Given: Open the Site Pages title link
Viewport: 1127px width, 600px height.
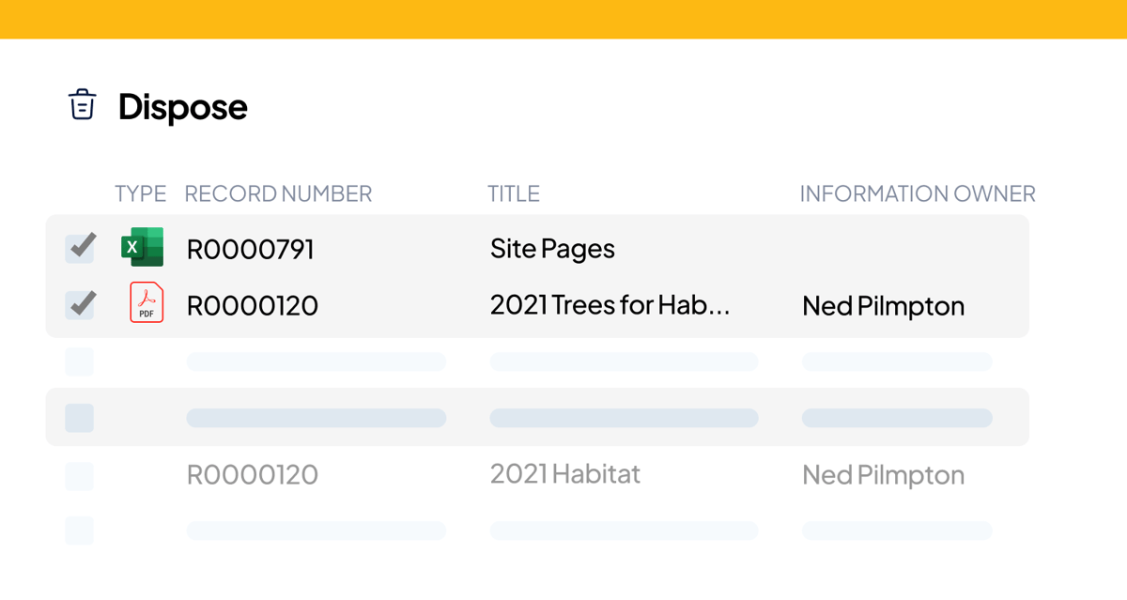Looking at the screenshot, I should (x=552, y=248).
